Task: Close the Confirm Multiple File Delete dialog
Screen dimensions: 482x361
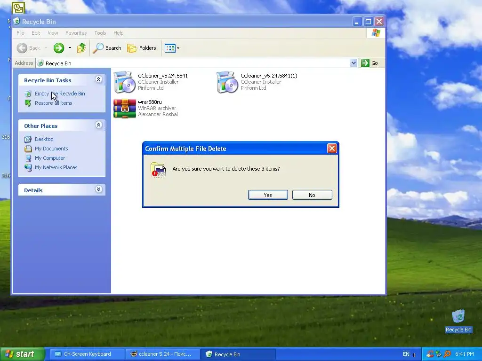Action: pos(332,149)
